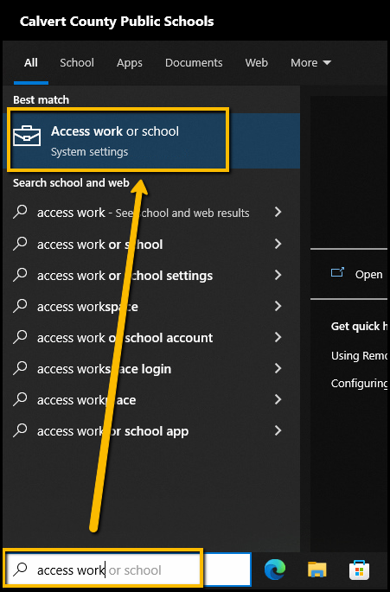
Task: Expand chevron for 'access work or school app'
Action: [278, 430]
